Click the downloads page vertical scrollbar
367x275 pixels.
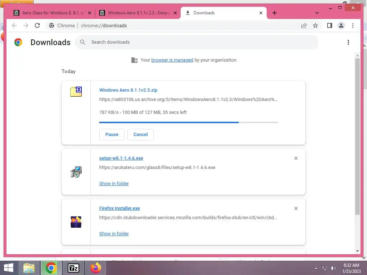click(357, 136)
